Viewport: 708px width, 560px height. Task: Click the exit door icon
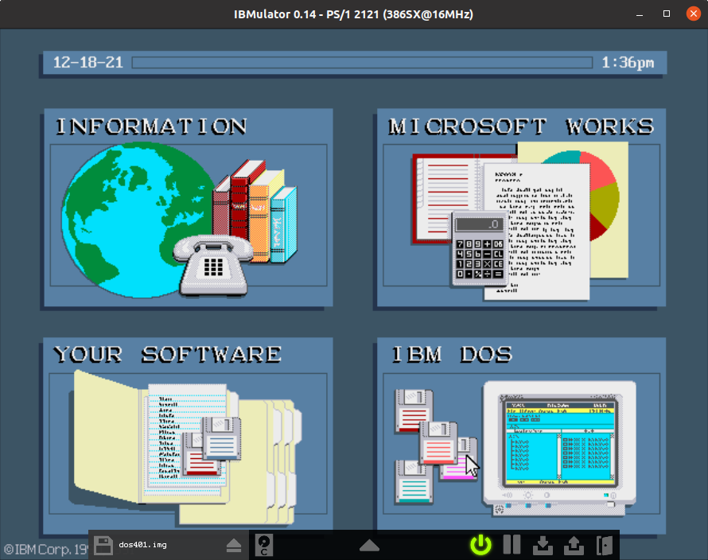[x=605, y=545]
